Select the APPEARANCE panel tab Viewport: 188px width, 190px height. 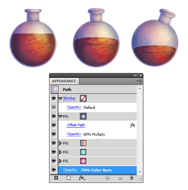tap(64, 81)
